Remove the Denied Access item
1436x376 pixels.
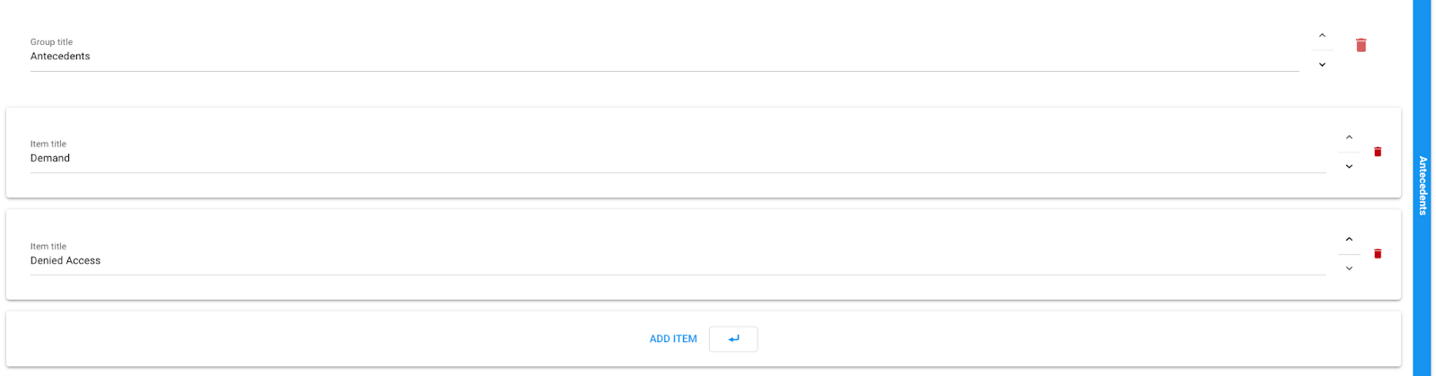coord(1378,254)
